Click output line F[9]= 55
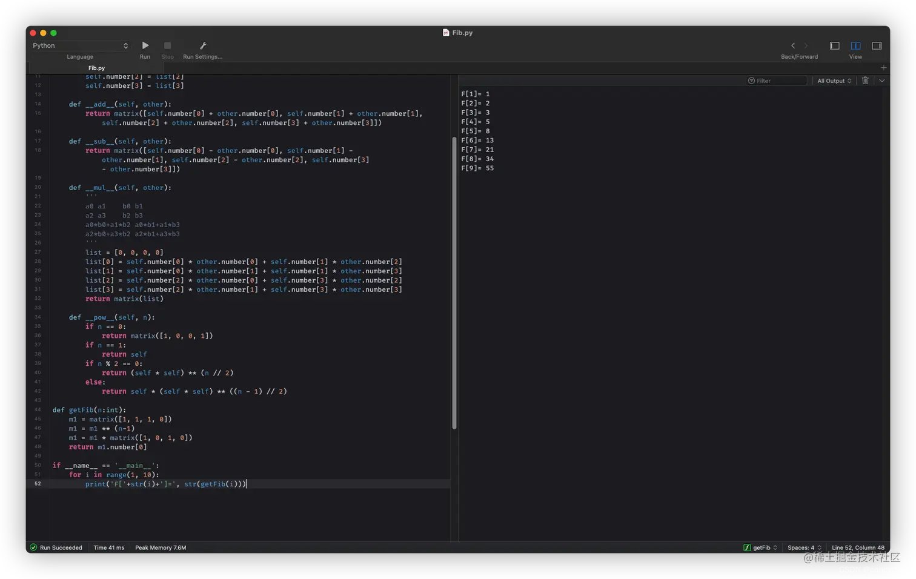 point(477,168)
